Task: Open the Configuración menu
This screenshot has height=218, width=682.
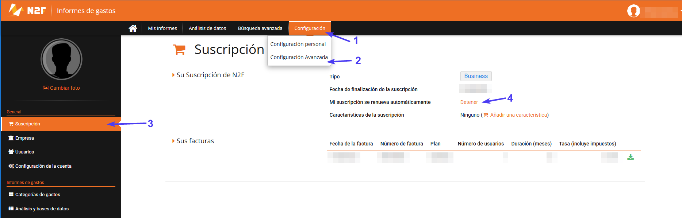Action: click(x=310, y=28)
